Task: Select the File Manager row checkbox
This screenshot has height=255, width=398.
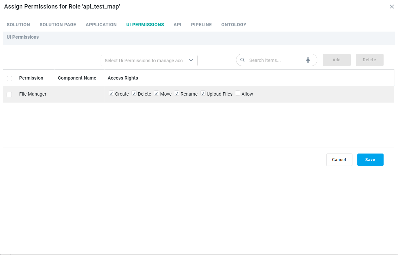Action: [x=9, y=94]
